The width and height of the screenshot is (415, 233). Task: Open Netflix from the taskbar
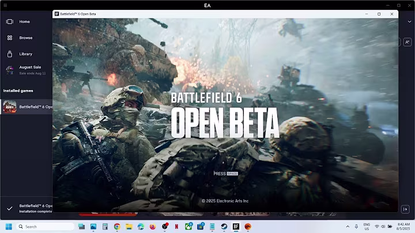176,227
